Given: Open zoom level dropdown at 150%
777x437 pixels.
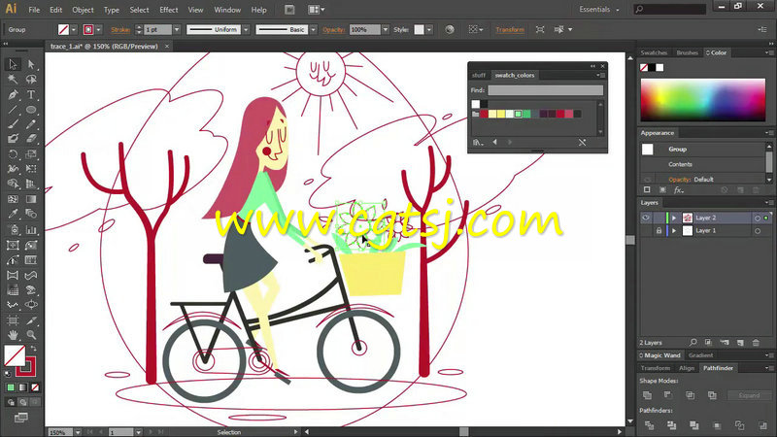Looking at the screenshot, I should point(78,432).
